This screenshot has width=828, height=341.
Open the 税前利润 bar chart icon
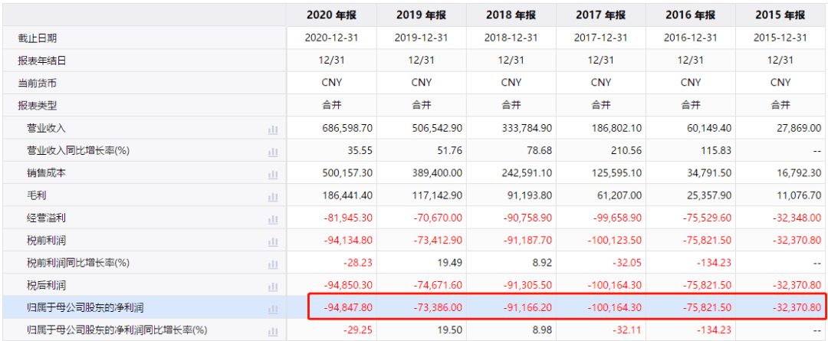[272, 241]
